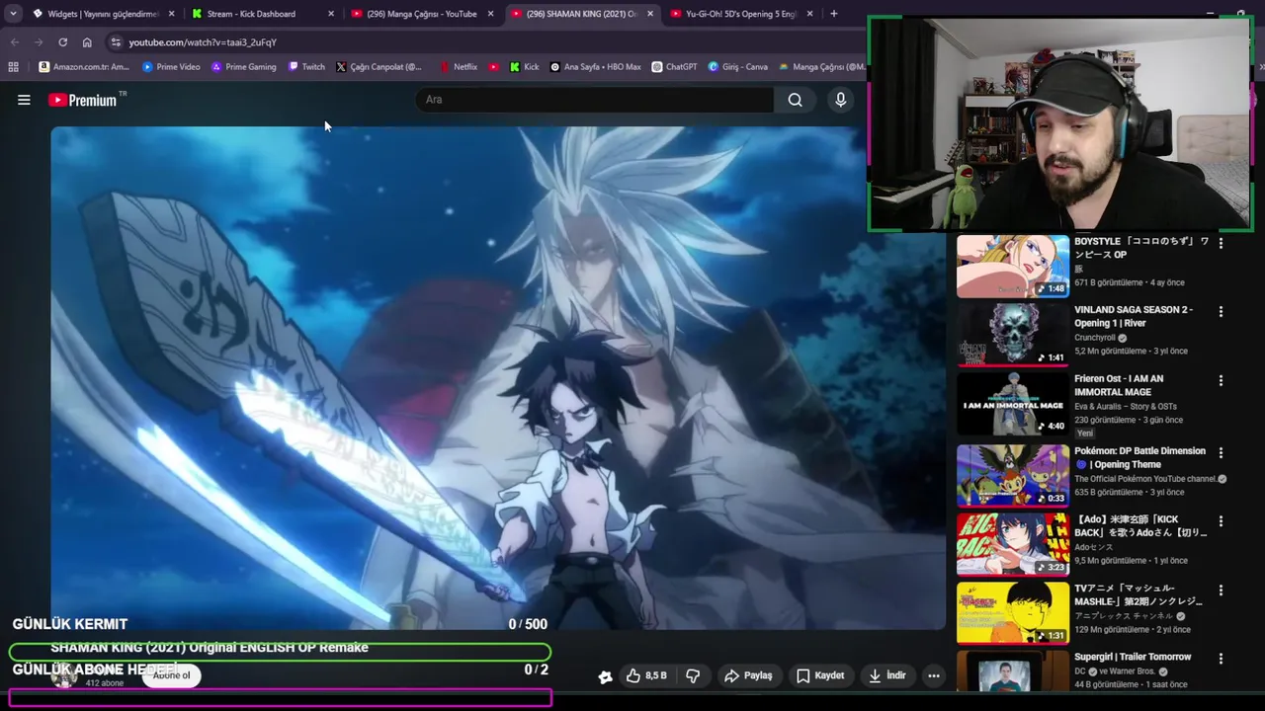Viewport: 1265px width, 711px height.
Task: Open Ado KICK BACK video thumbnail
Action: (1013, 544)
